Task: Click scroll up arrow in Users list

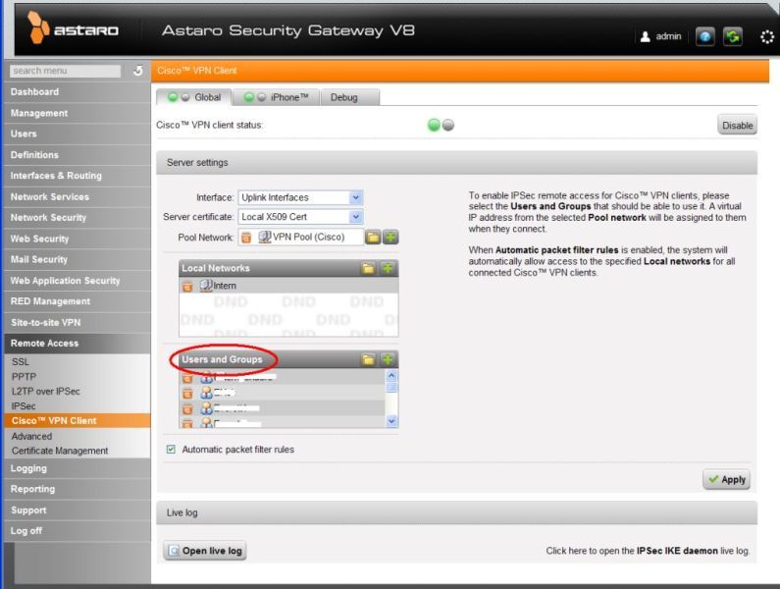Action: coord(391,375)
